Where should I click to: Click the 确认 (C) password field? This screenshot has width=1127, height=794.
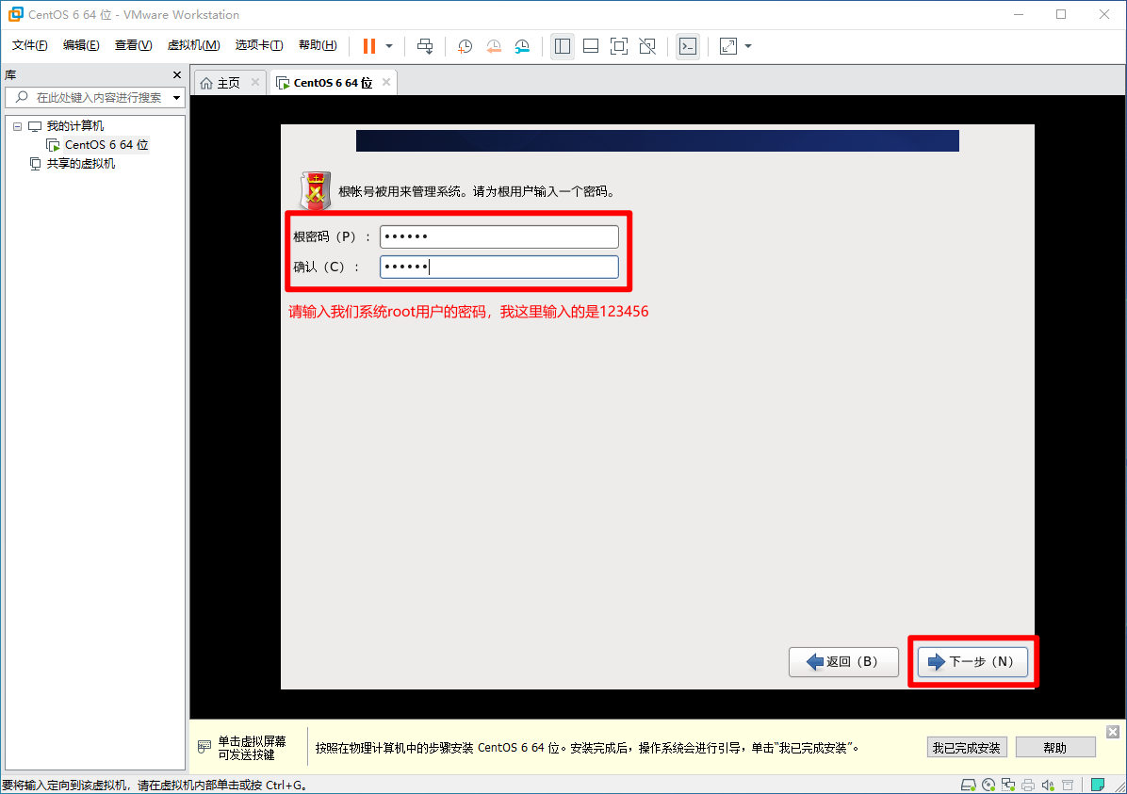498,267
